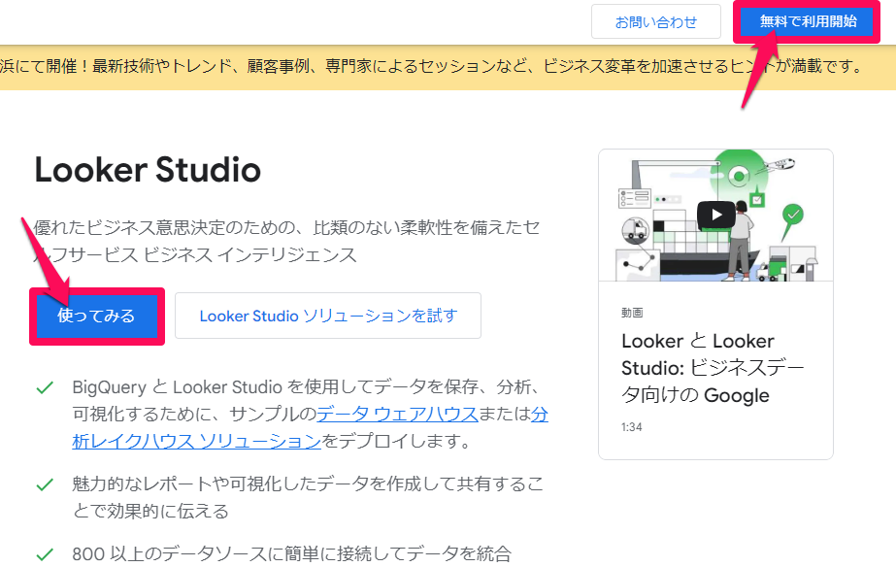Click the 動画 label on the card
This screenshot has height=567, width=896.
pyautogui.click(x=632, y=312)
